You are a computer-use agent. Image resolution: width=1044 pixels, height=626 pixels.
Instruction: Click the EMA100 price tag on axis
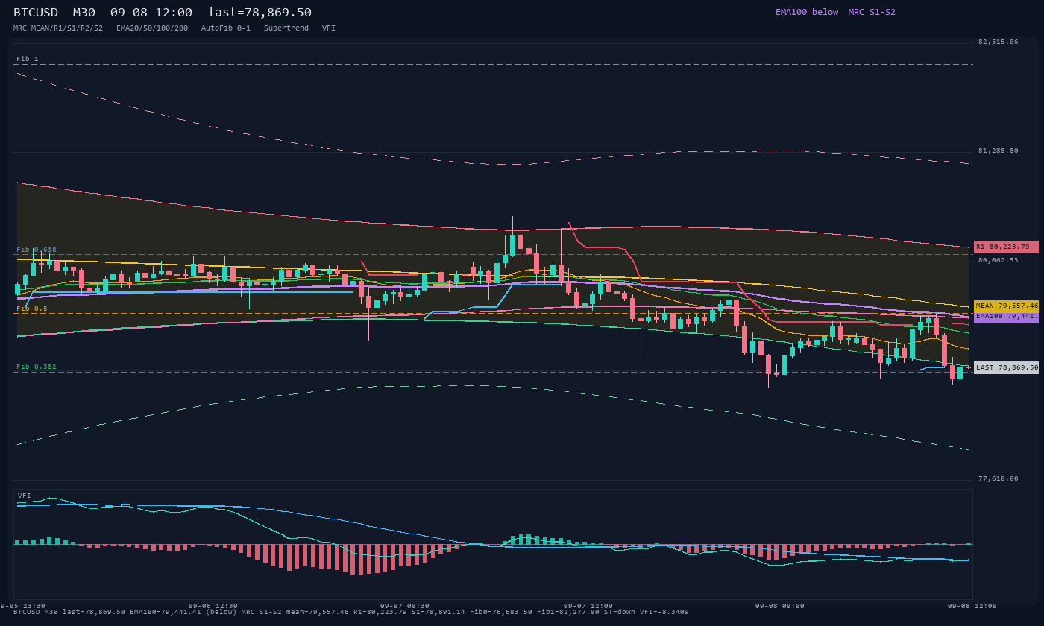click(x=1006, y=317)
